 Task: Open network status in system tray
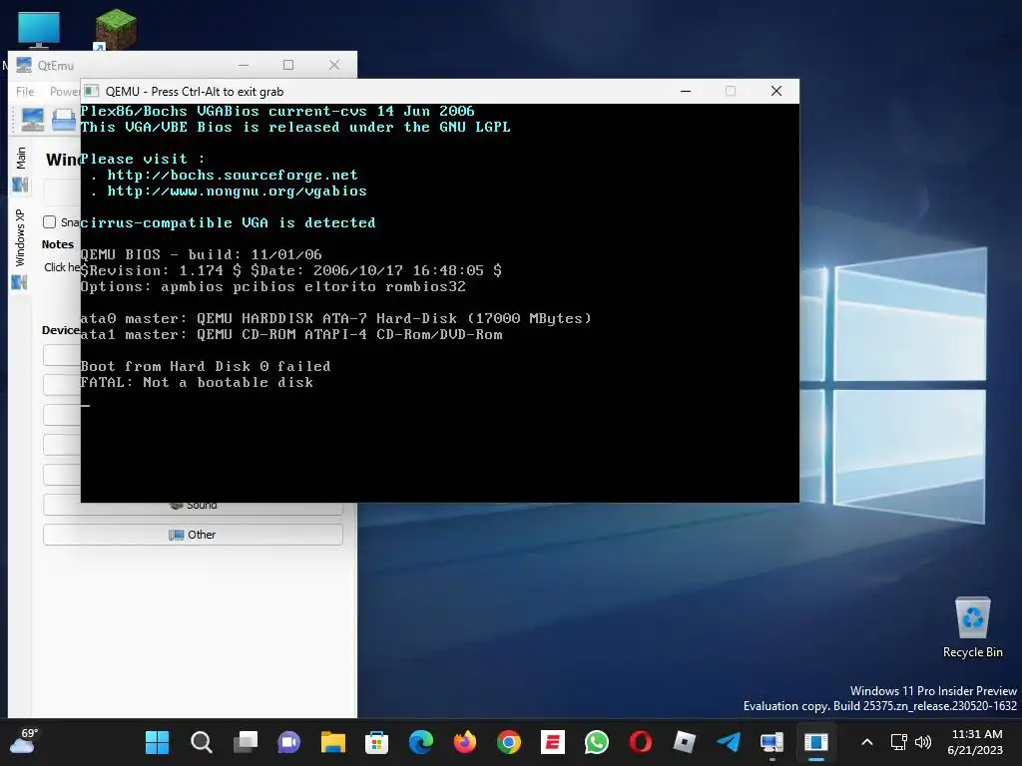pyautogui.click(x=899, y=742)
